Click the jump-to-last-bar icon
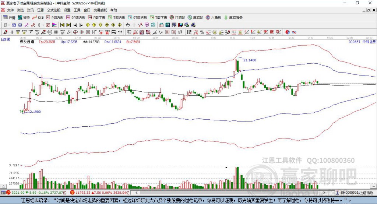 click(x=68, y=25)
